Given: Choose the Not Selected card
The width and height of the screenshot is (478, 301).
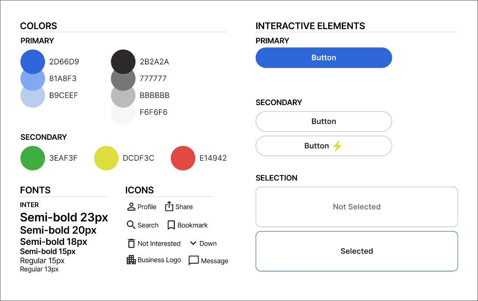Looking at the screenshot, I should point(357,207).
